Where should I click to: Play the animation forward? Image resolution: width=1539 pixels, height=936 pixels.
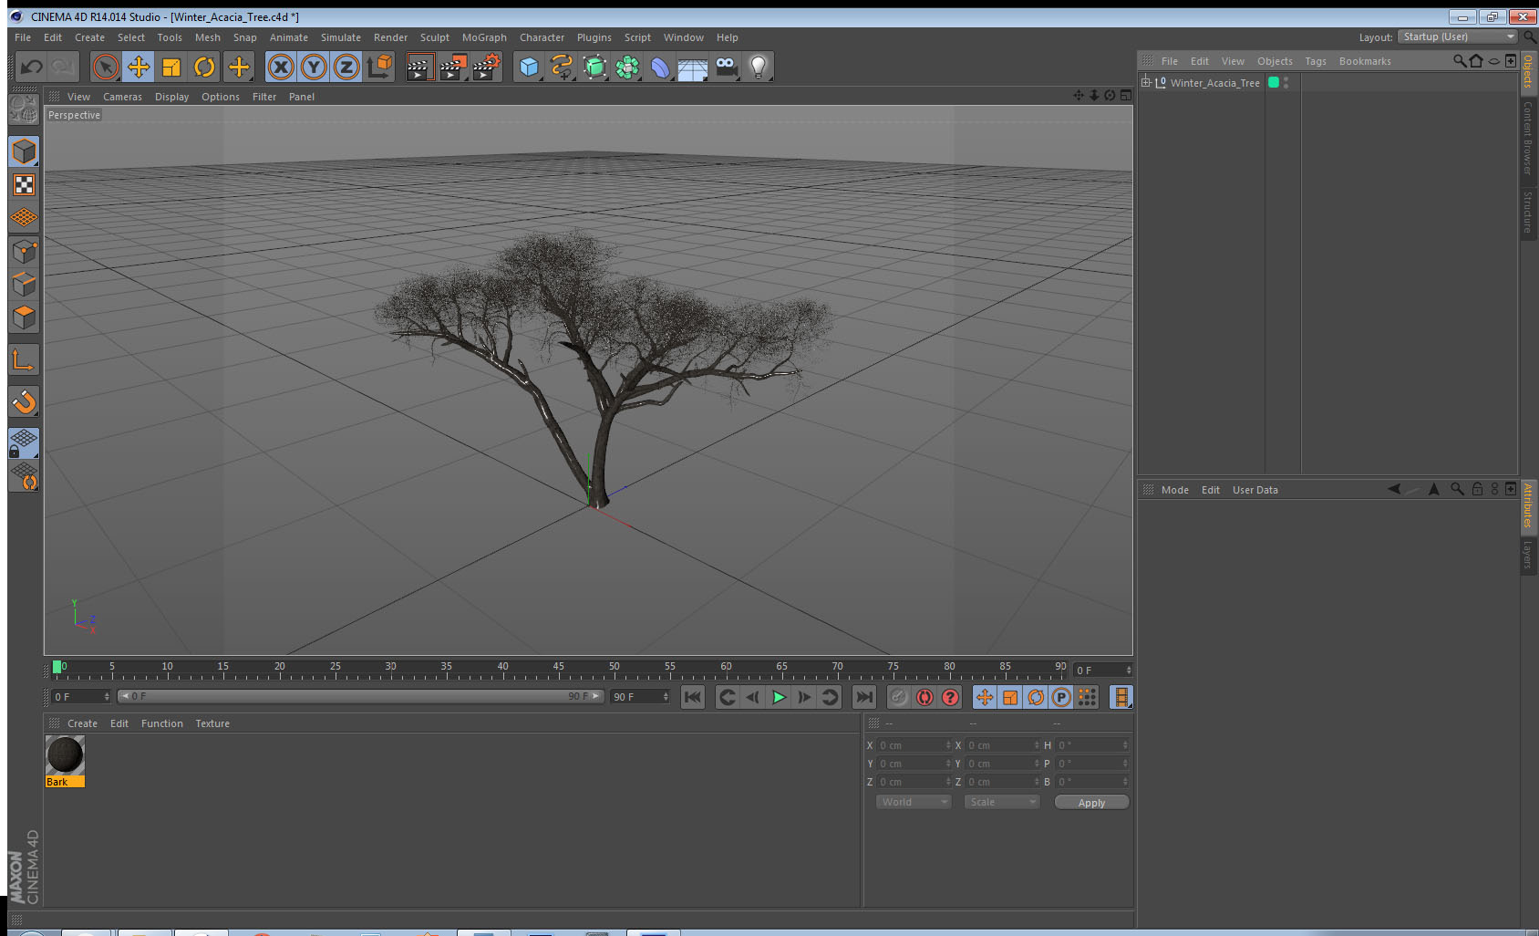pyautogui.click(x=779, y=697)
